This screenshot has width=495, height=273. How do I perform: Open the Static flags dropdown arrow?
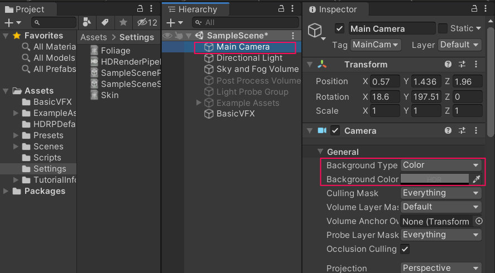coord(479,28)
